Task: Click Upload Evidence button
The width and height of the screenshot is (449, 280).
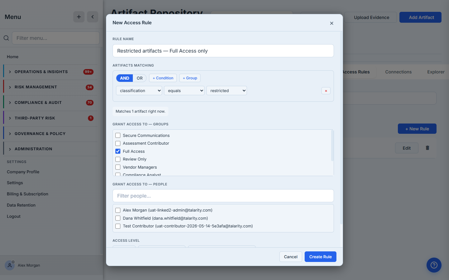Action: tap(371, 17)
